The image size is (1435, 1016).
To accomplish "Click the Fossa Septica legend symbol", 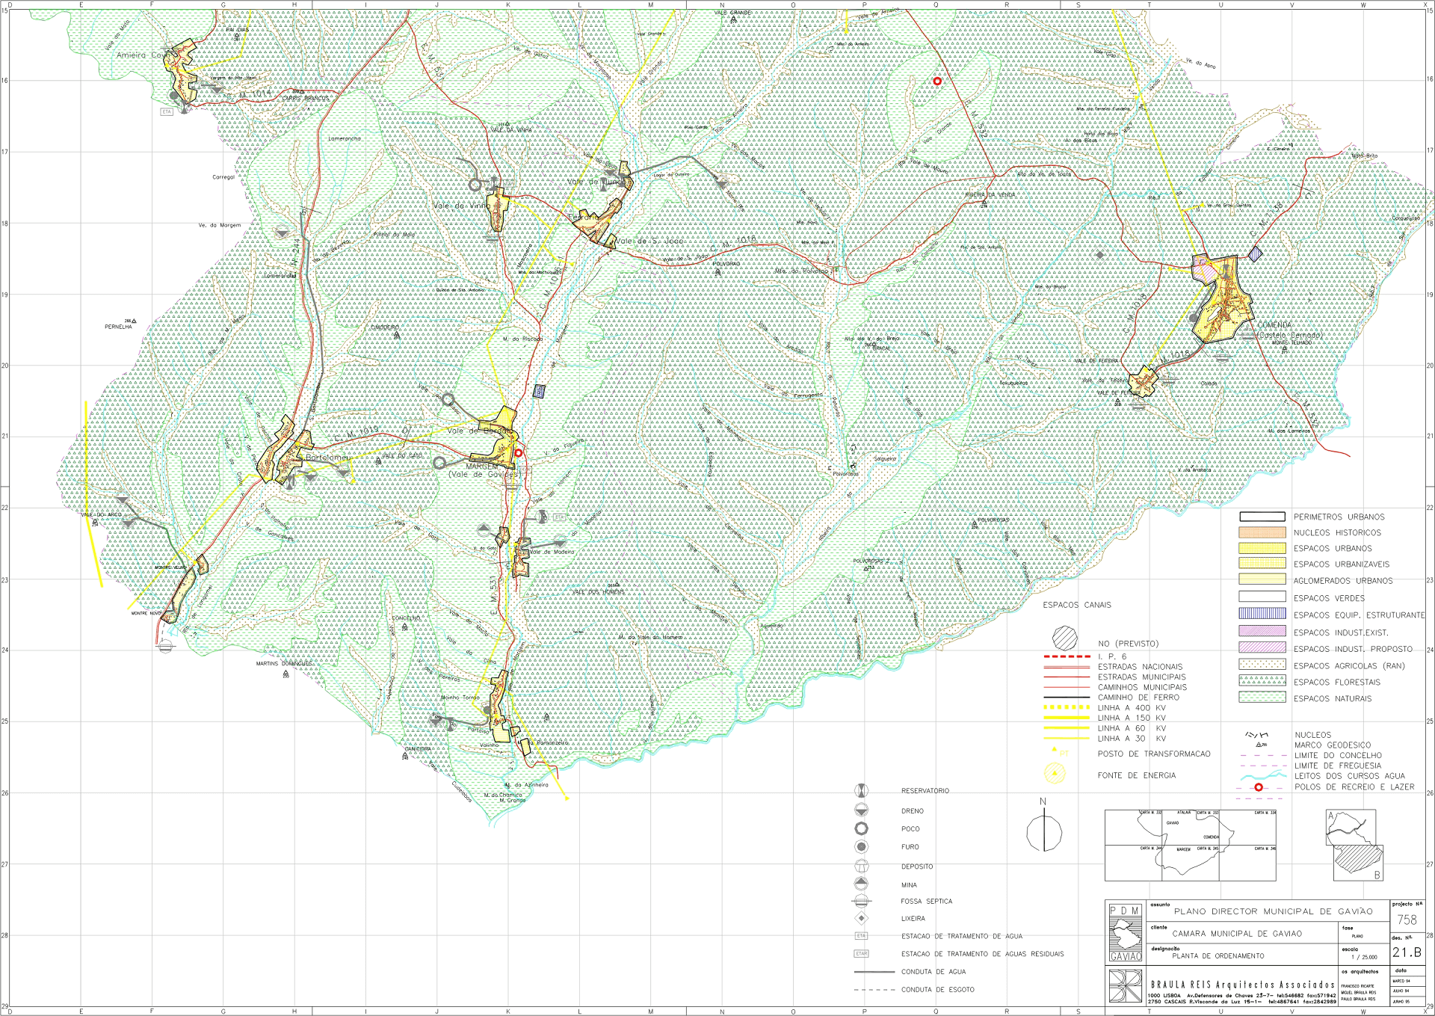I will point(861,901).
